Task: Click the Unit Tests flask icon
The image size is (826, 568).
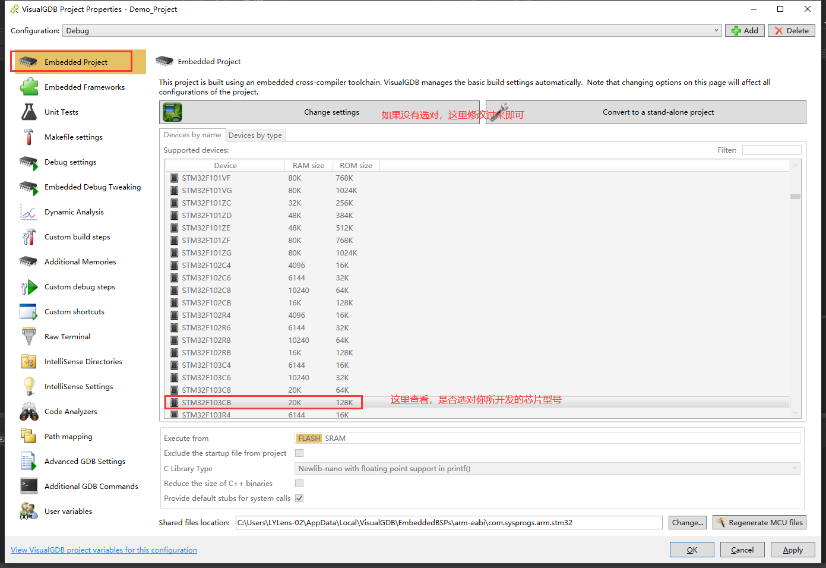Action: (x=29, y=112)
